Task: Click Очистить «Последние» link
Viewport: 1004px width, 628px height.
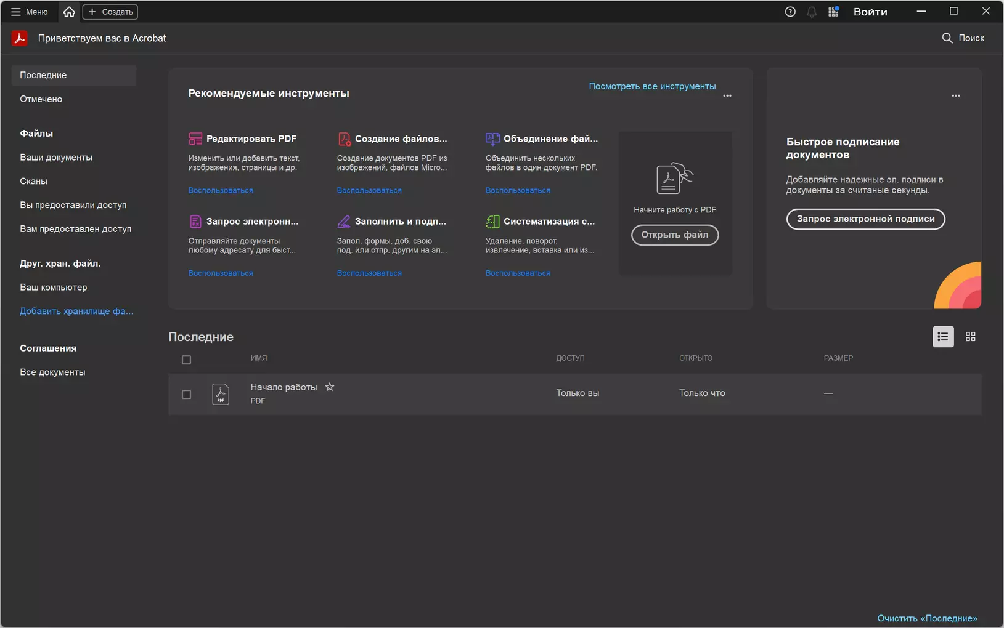Action: click(x=927, y=618)
